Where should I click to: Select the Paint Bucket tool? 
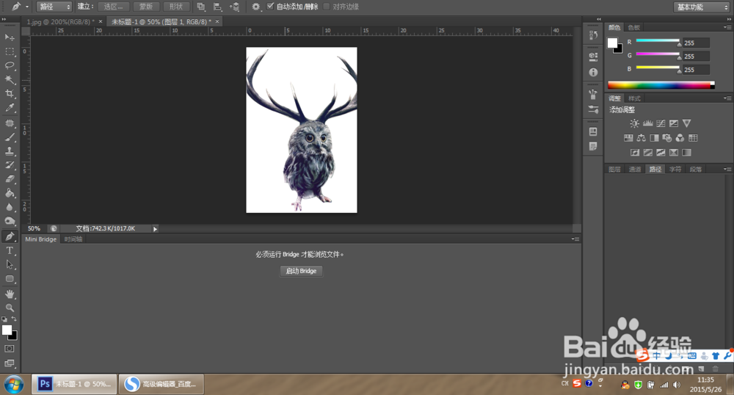[10, 193]
